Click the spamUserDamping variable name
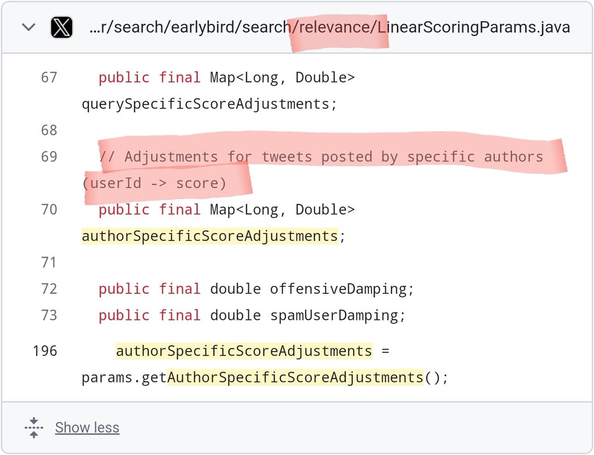The width and height of the screenshot is (594, 455). click(334, 315)
